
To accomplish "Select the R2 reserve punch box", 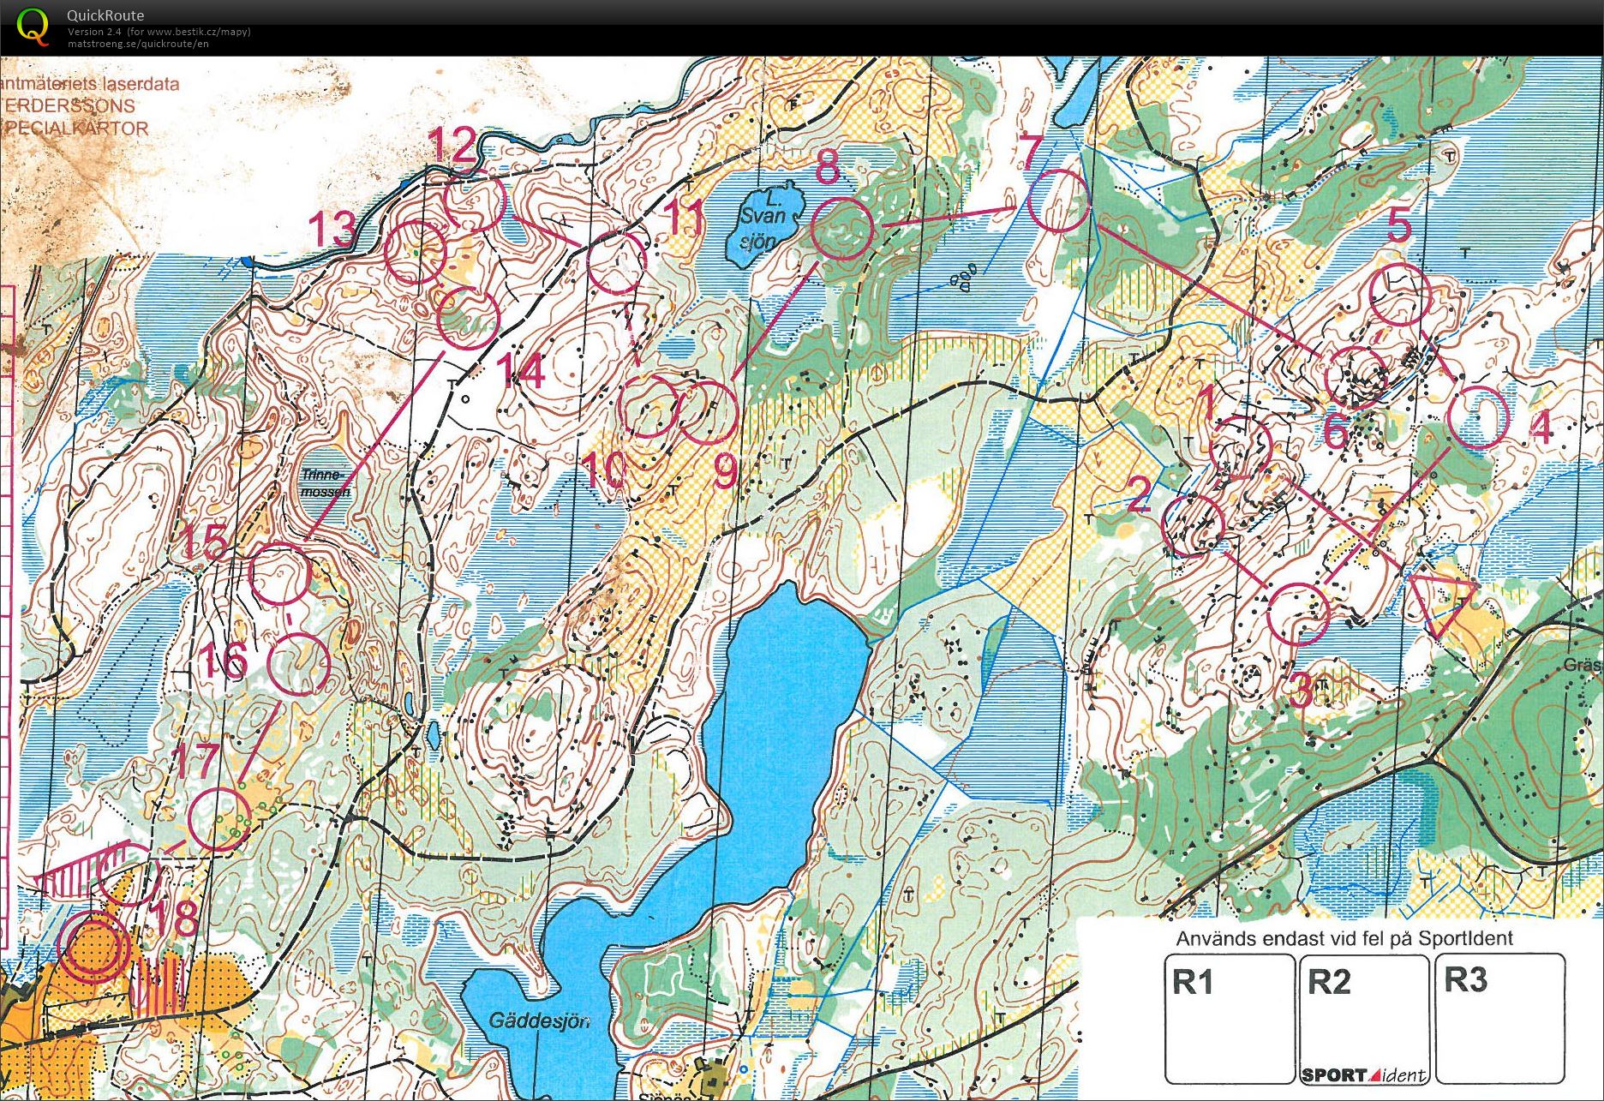I will click(1364, 1019).
